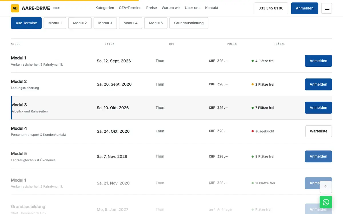Register for the 12. Sept. 2026 course
This screenshot has width=343, height=214.
click(318, 61)
